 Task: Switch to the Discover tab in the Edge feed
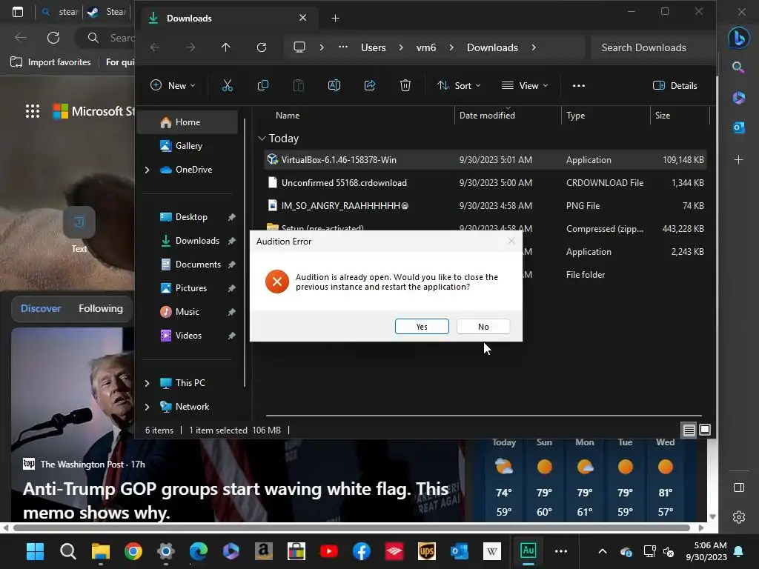click(41, 308)
